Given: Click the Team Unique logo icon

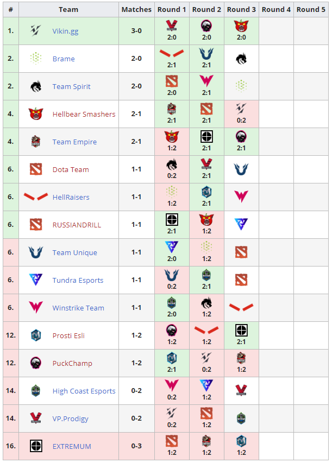Looking at the screenshot, I should click(36, 252).
